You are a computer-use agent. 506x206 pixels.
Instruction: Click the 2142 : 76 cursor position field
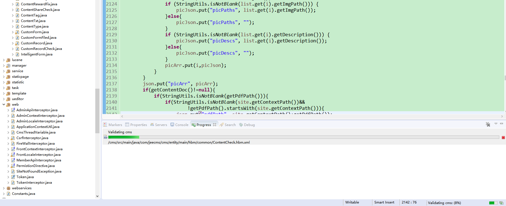(x=409, y=202)
